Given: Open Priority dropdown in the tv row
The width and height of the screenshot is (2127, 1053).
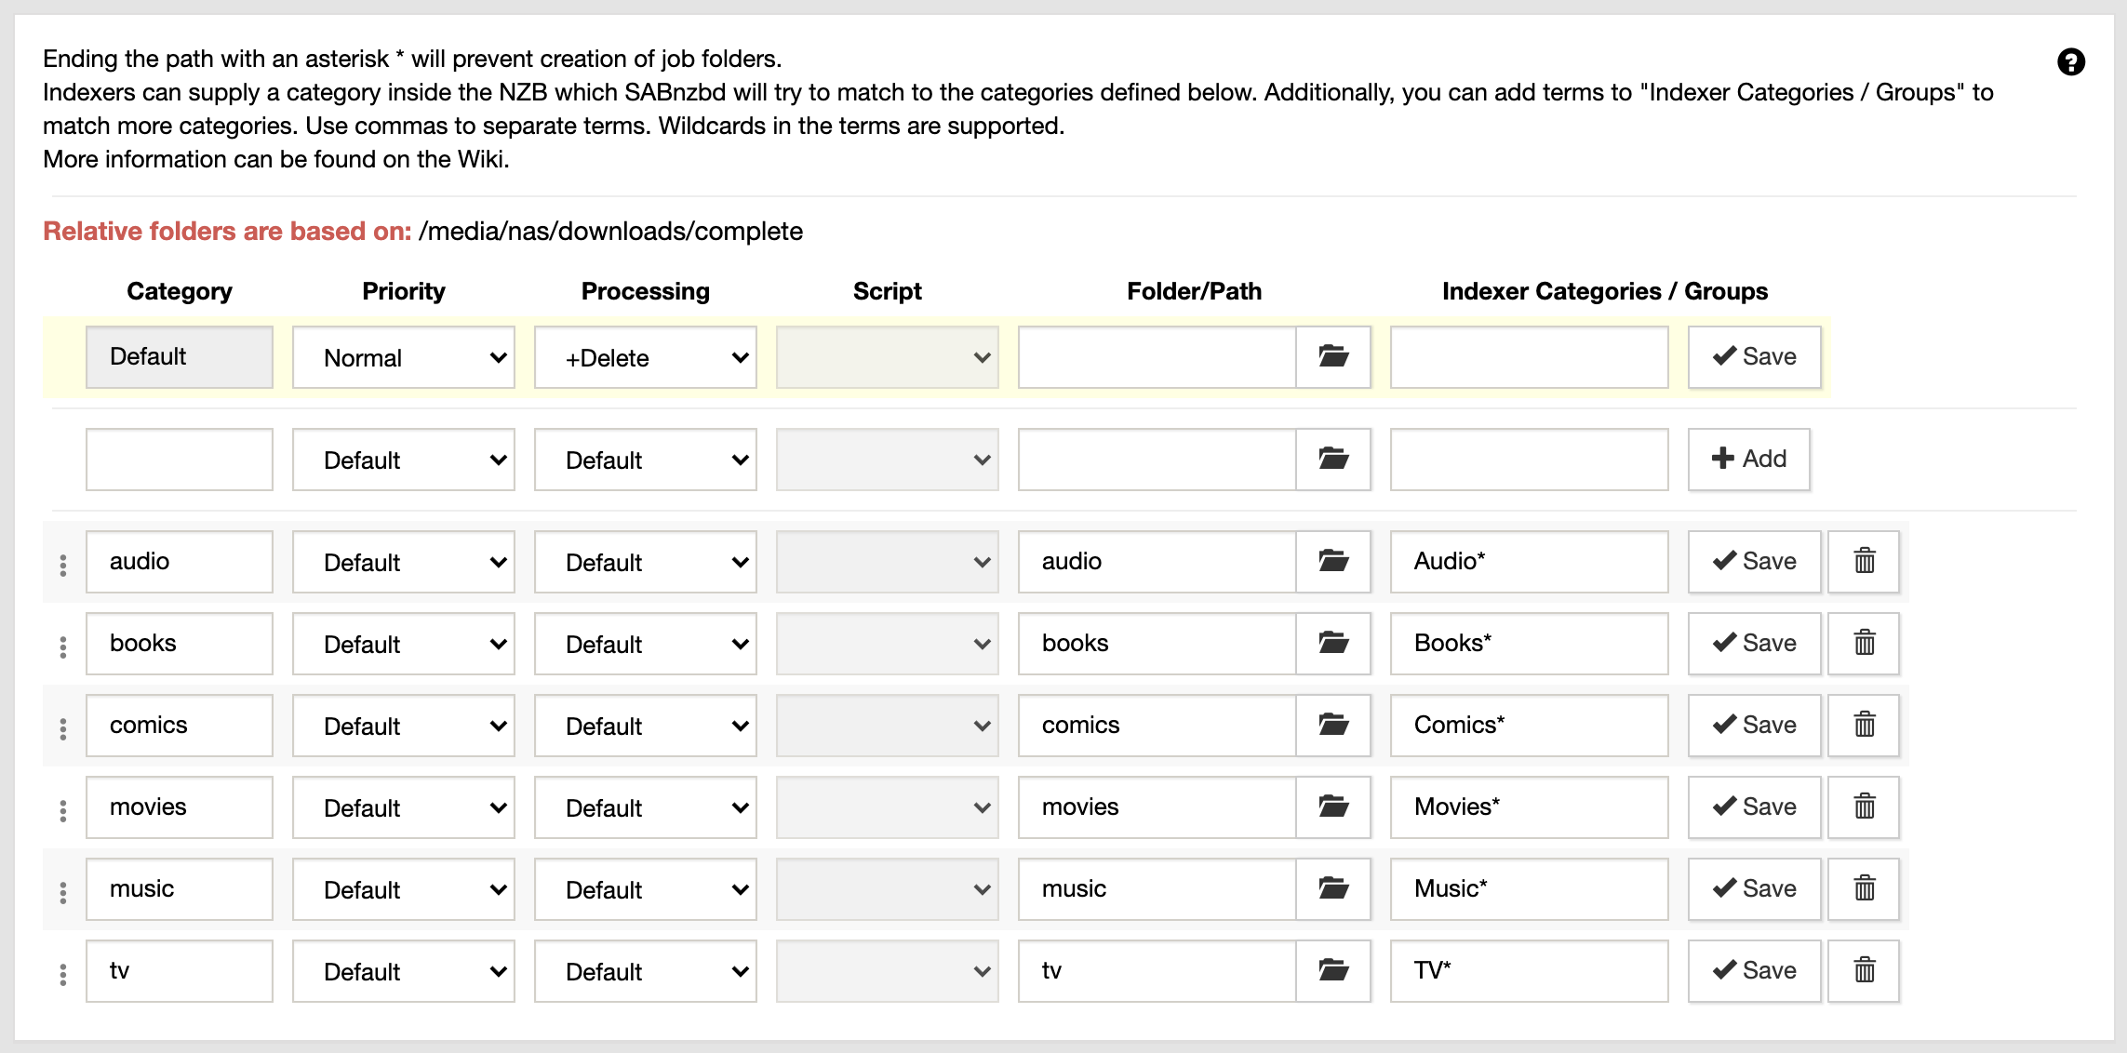Looking at the screenshot, I should (x=403, y=971).
